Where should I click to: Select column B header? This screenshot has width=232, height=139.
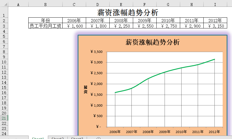(x=45, y=5)
